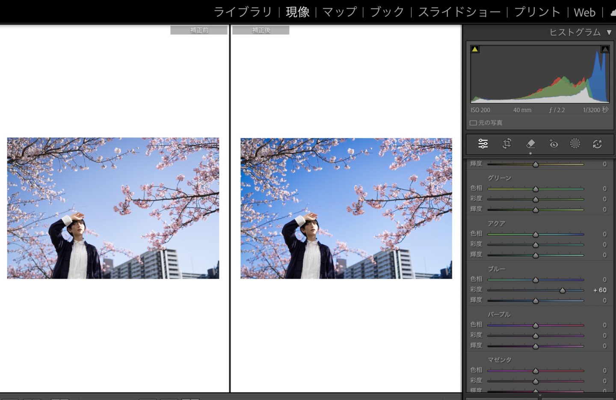This screenshot has width=616, height=400.
Task: Click the corrected after photo preview
Action: (346, 208)
